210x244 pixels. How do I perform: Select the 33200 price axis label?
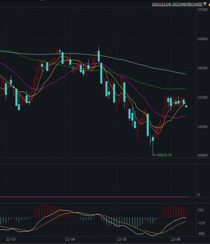pos(202,97)
